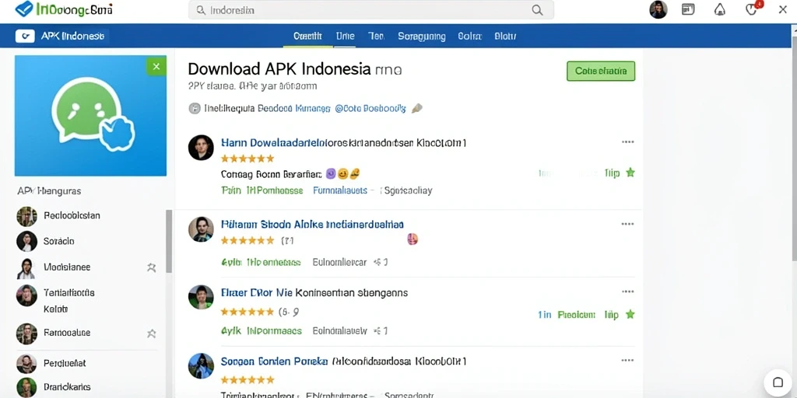This screenshot has height=398, width=797.
Task: Click five-star rating of Harin review
Action: pyautogui.click(x=248, y=159)
